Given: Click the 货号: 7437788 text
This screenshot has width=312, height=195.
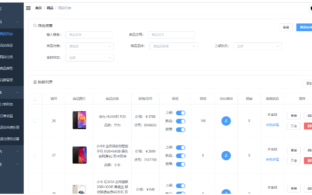Looking at the screenshot, I should point(145,160).
